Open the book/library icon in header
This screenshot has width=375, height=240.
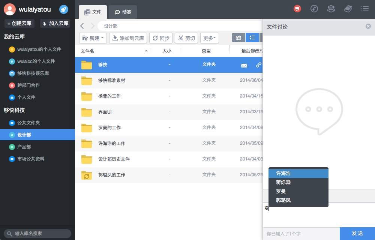[x=348, y=9]
